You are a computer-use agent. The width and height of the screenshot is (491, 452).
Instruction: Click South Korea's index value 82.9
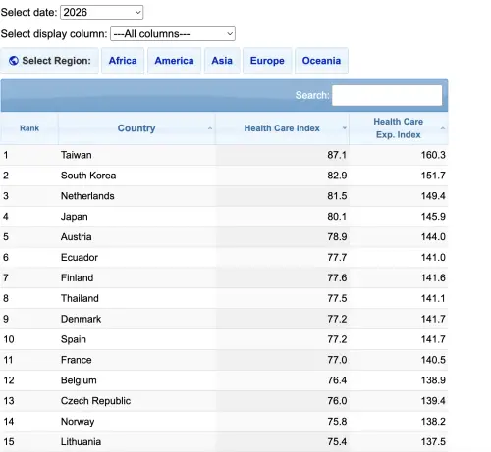(337, 176)
